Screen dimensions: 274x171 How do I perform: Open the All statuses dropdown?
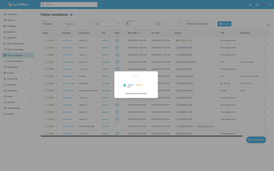pyautogui.click(x=51, y=24)
